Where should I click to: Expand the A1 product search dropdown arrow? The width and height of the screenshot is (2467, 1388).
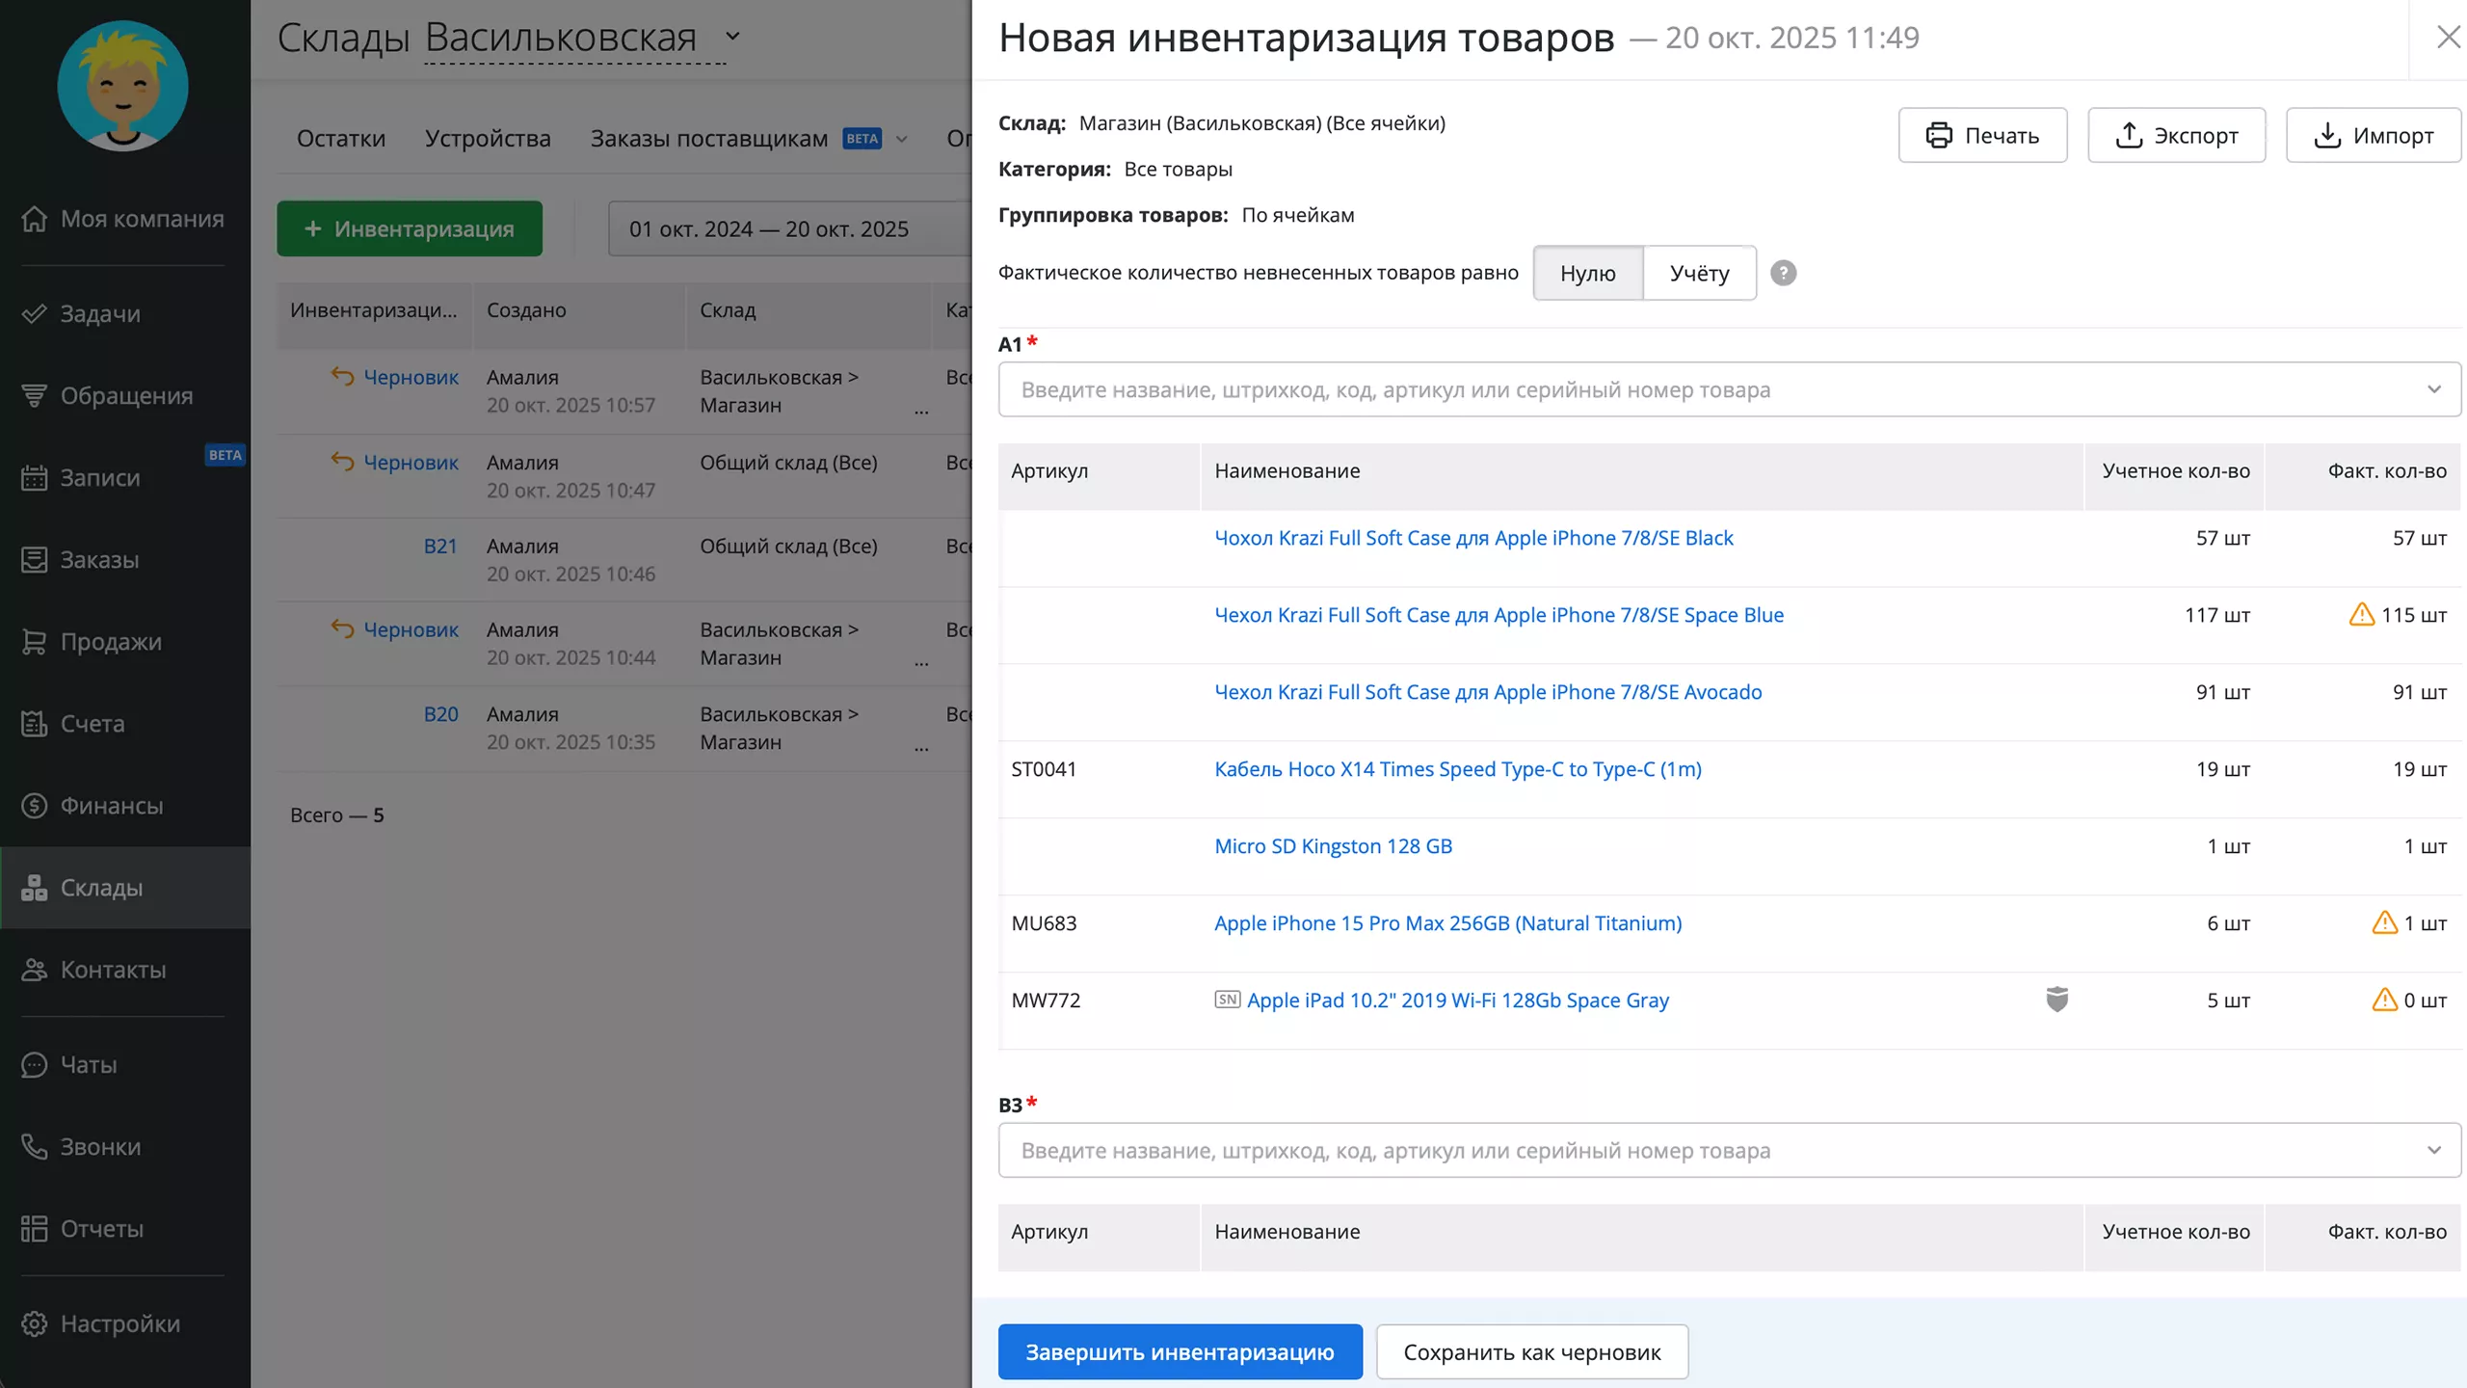coord(2433,389)
